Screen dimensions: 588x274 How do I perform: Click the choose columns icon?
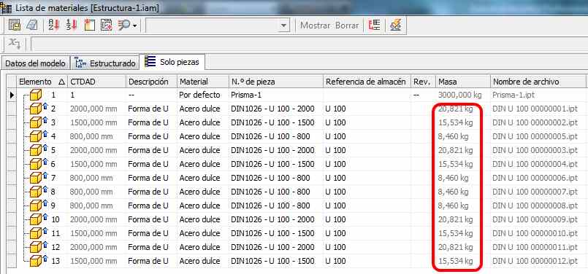click(89, 26)
